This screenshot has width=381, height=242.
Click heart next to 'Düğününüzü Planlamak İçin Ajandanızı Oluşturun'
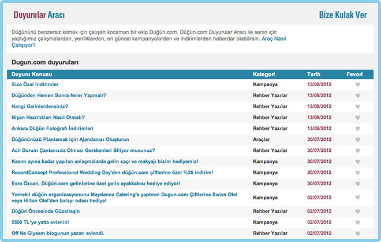(x=358, y=140)
